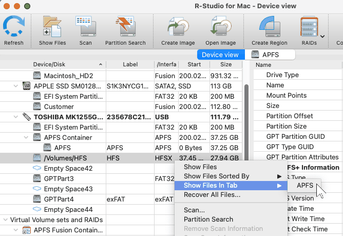The width and height of the screenshot is (343, 236).
Task: Click the Customer partition icon
Action: tap(37, 106)
